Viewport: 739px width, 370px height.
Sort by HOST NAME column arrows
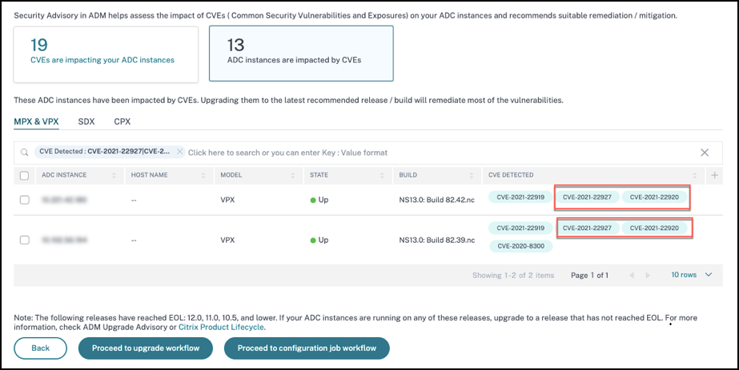(x=203, y=175)
